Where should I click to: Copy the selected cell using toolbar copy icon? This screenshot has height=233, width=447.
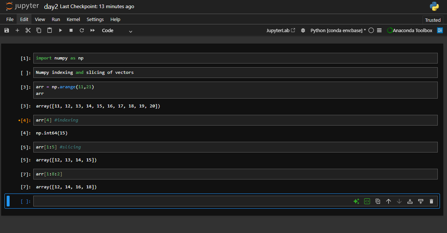(39, 30)
